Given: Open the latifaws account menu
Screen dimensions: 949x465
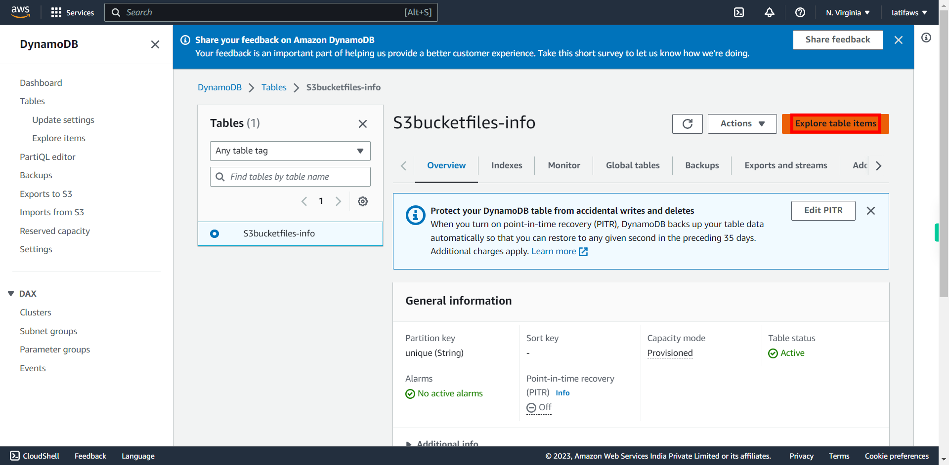Looking at the screenshot, I should [x=909, y=13].
